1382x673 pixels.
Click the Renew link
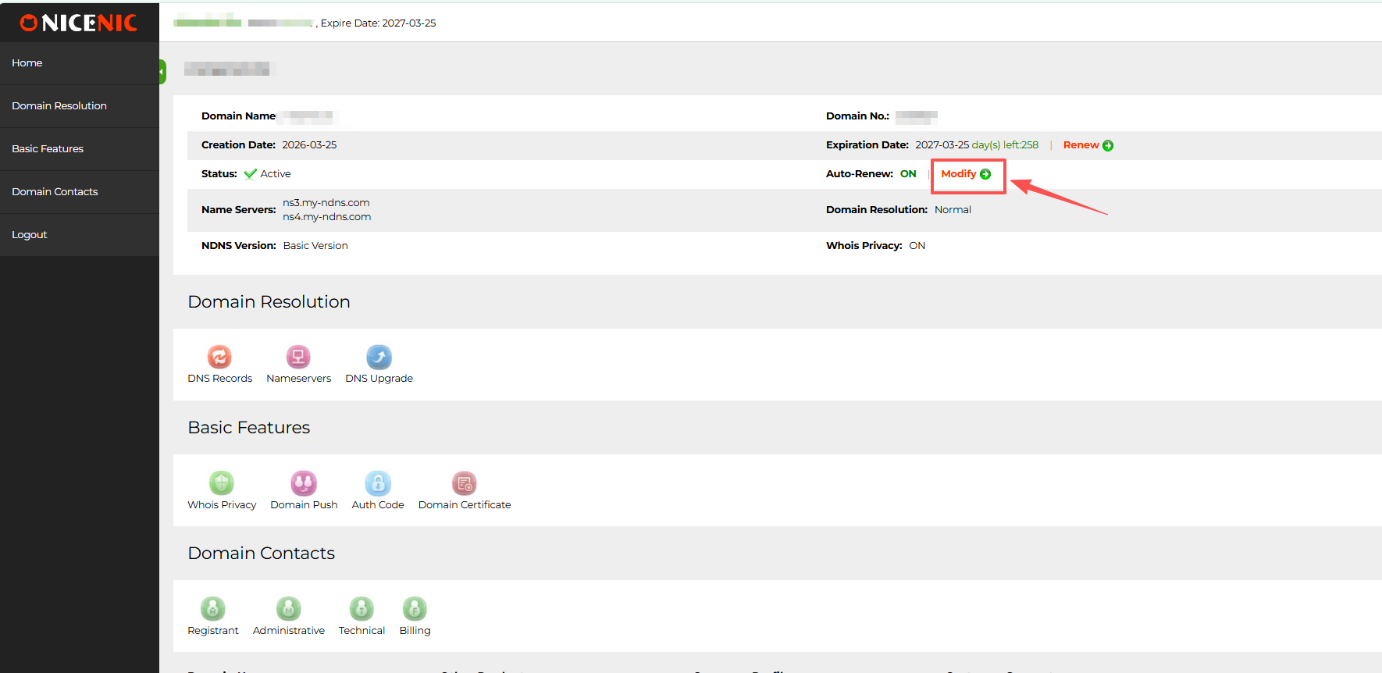click(1081, 145)
